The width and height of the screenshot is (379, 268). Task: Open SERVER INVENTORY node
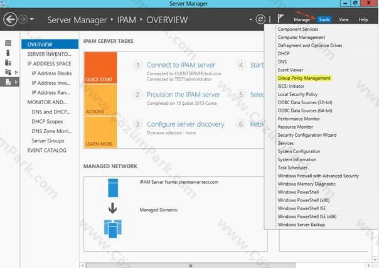(49, 54)
